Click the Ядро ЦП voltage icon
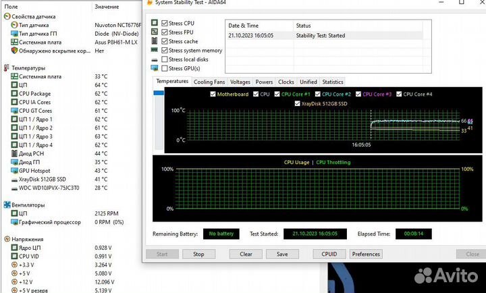The image size is (486, 293). click(x=14, y=247)
